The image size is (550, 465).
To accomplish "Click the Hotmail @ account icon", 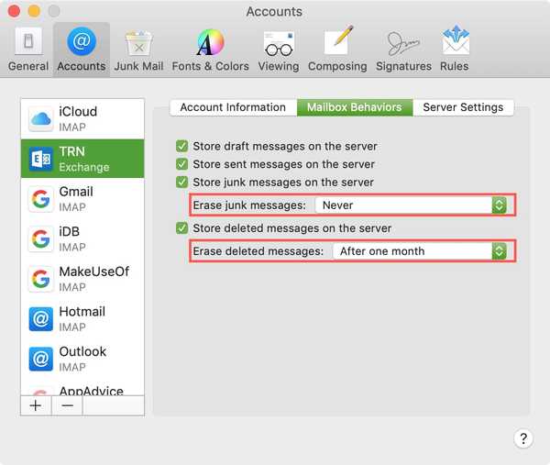I will (x=41, y=319).
